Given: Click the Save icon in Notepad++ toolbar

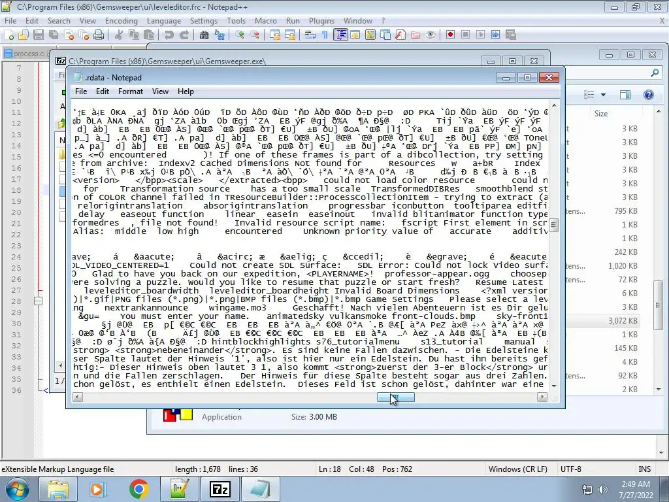Looking at the screenshot, I should tap(39, 35).
